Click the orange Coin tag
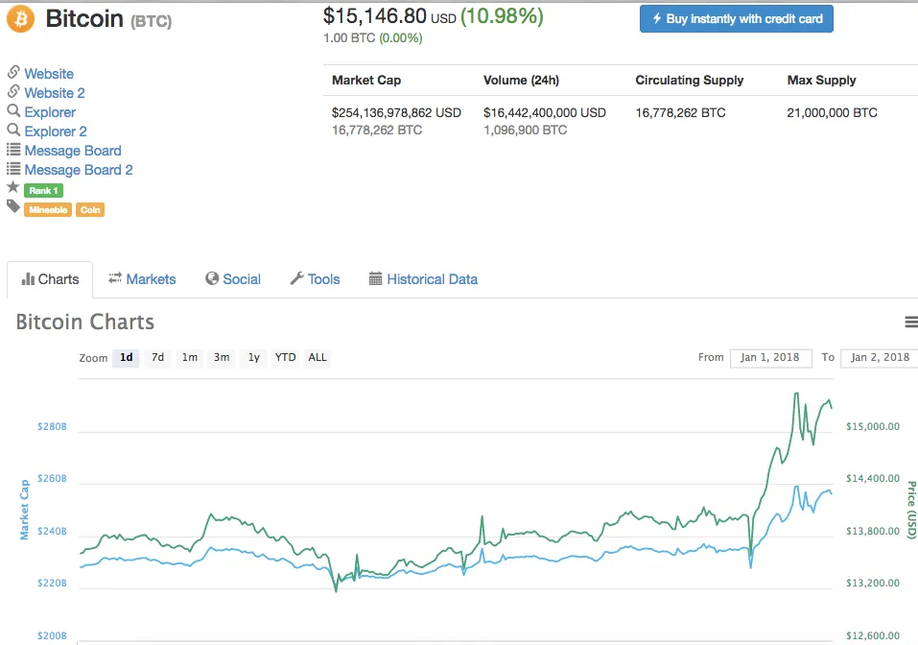The height and width of the screenshot is (645, 918). 90,210
